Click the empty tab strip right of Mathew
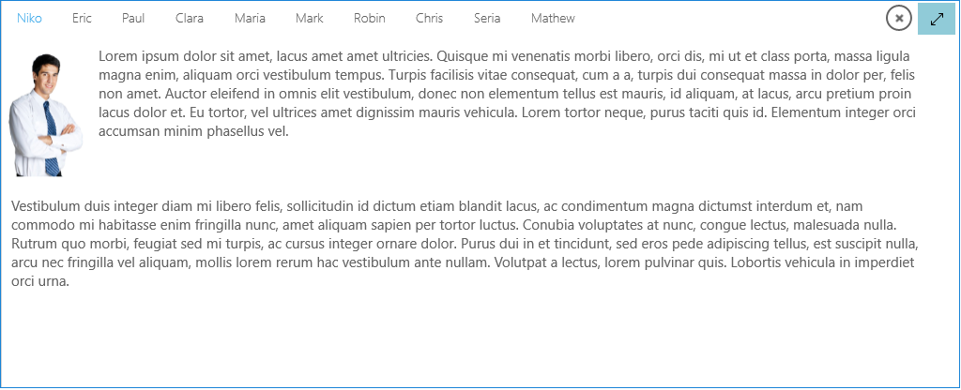This screenshot has height=390, width=961. tap(732, 19)
